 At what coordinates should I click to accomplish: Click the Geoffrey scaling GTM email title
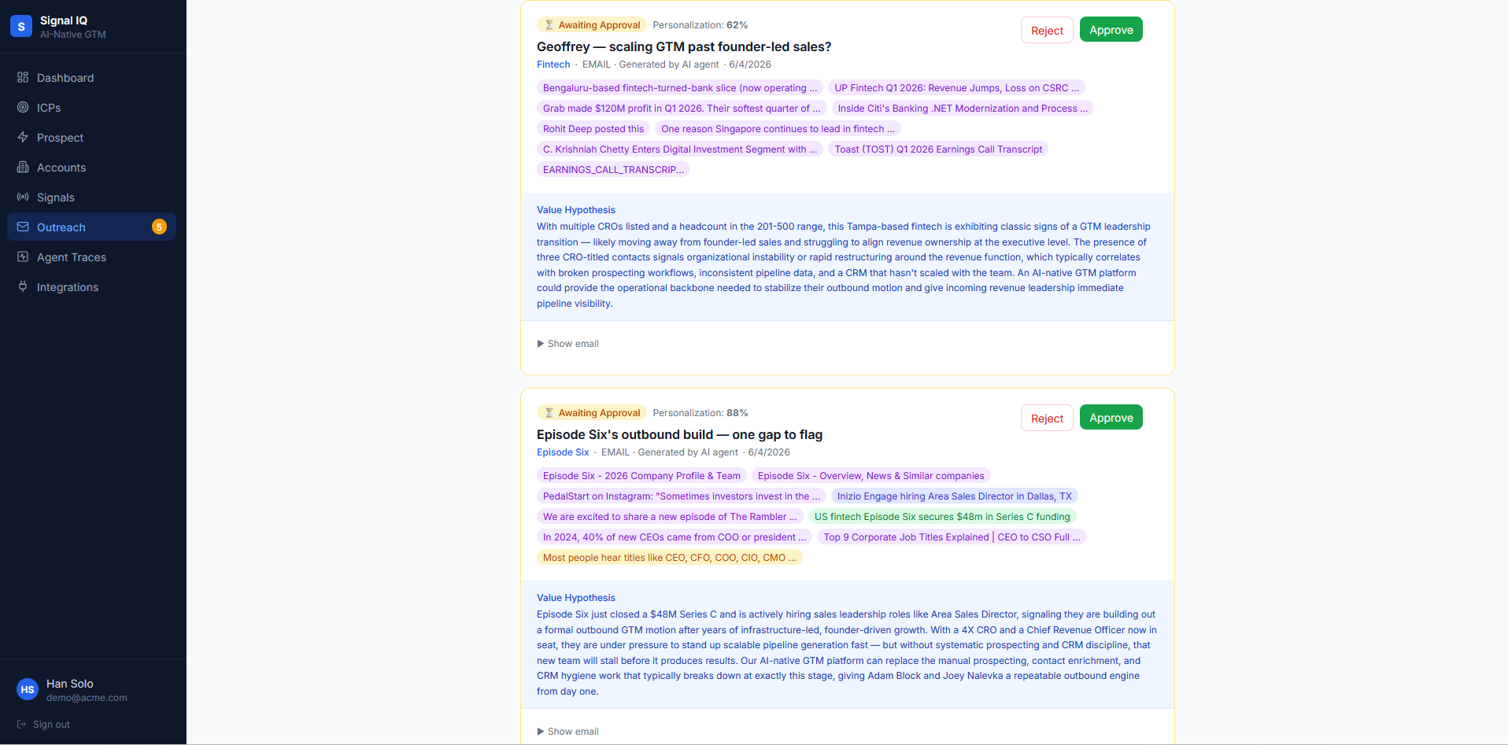[684, 46]
